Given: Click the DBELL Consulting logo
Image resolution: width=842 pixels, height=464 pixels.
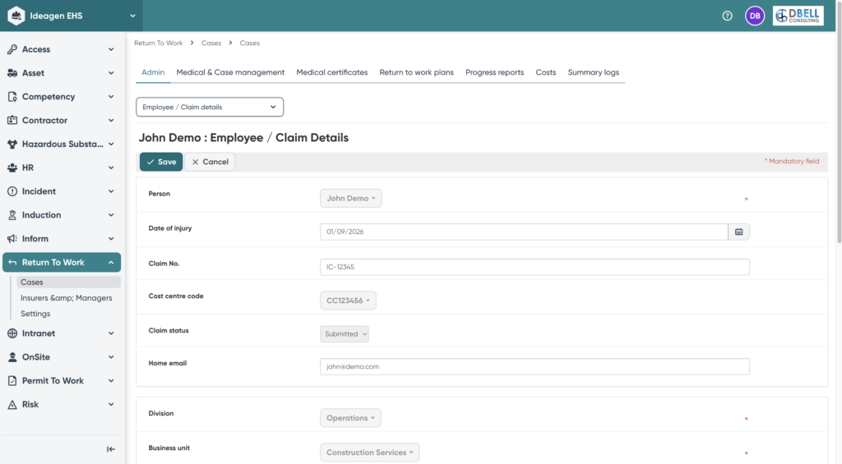Looking at the screenshot, I should 798,16.
